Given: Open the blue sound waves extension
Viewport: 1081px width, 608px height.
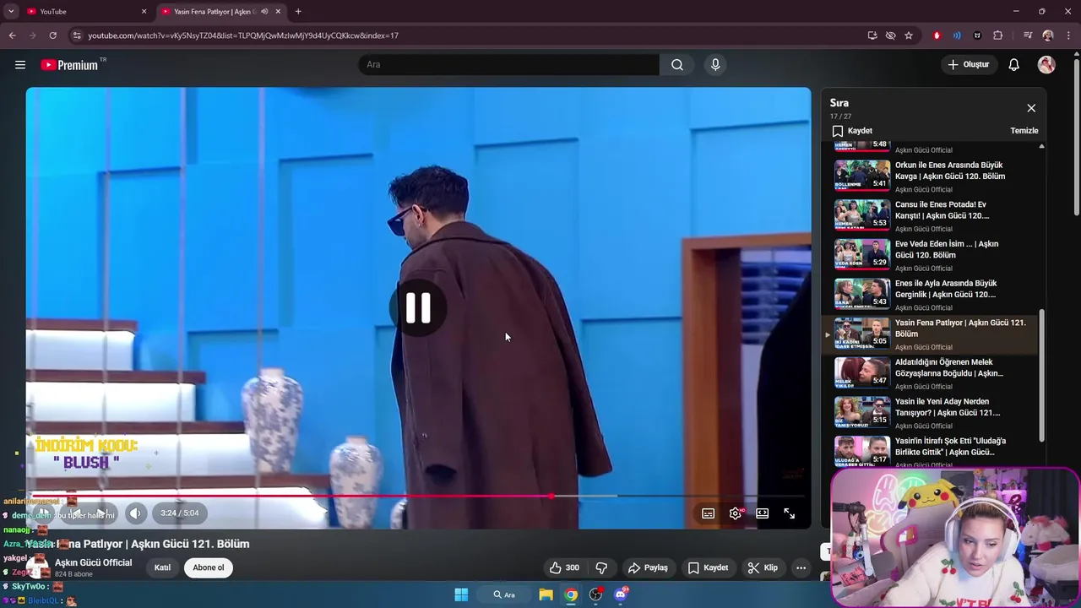Looking at the screenshot, I should (x=957, y=35).
